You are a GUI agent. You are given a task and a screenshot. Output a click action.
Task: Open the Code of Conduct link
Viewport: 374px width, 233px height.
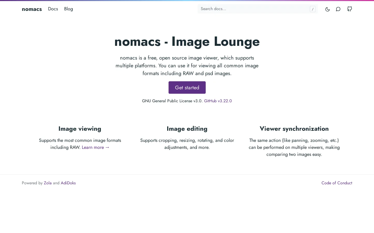337,183
